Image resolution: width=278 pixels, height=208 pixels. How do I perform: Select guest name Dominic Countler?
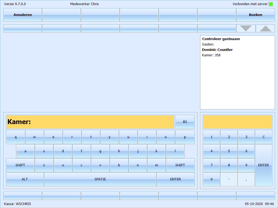coord(217,50)
